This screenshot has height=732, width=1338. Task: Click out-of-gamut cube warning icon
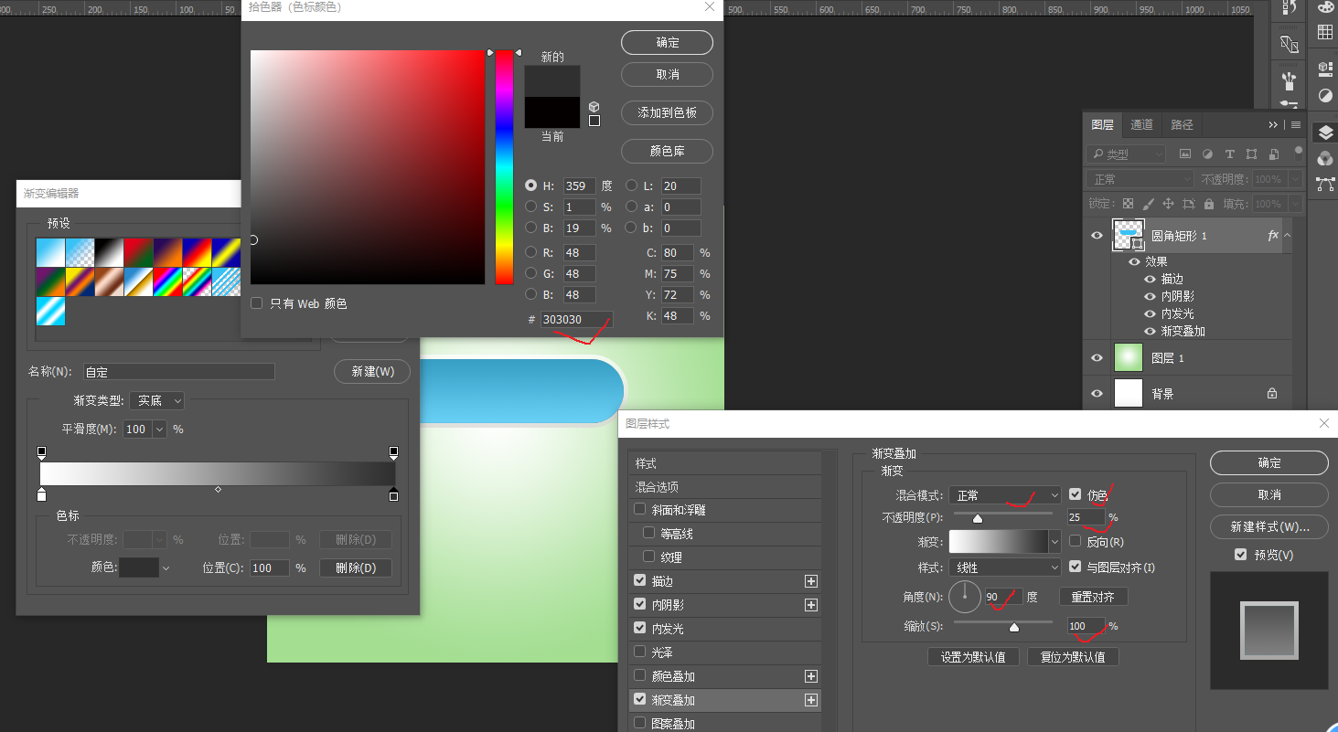[x=594, y=106]
